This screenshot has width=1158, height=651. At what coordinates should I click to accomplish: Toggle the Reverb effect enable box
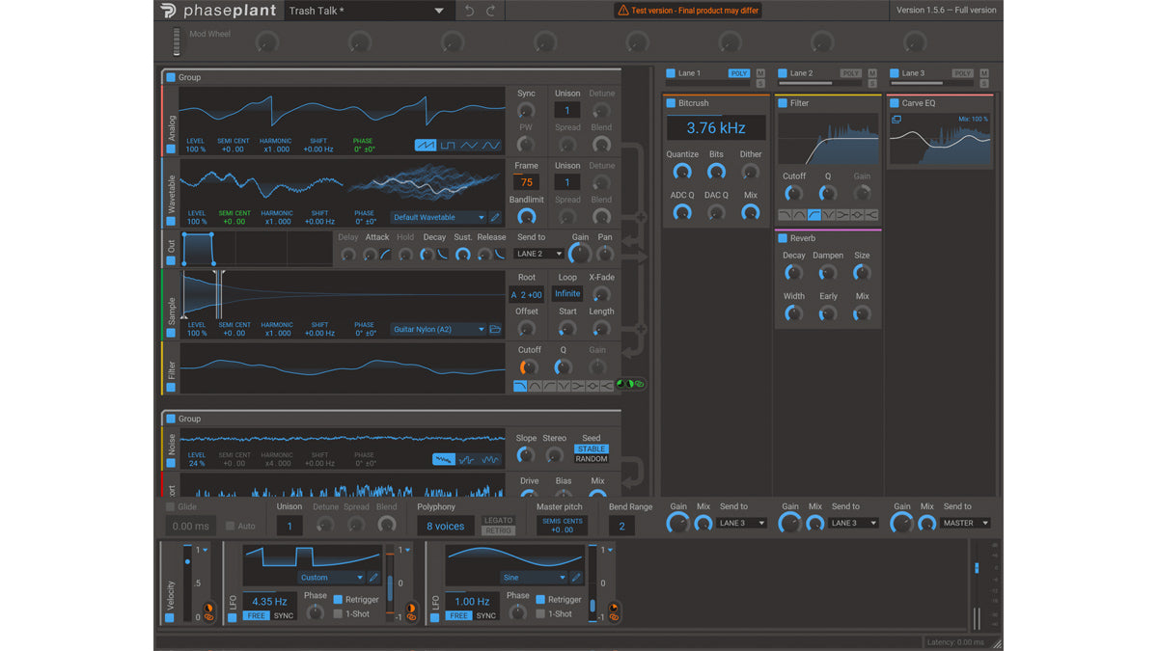783,238
